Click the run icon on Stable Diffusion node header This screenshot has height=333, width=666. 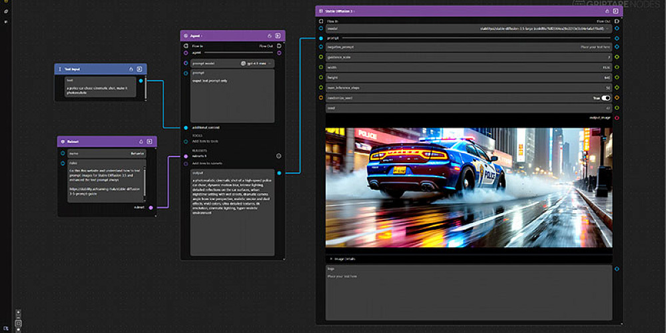pyautogui.click(x=615, y=11)
